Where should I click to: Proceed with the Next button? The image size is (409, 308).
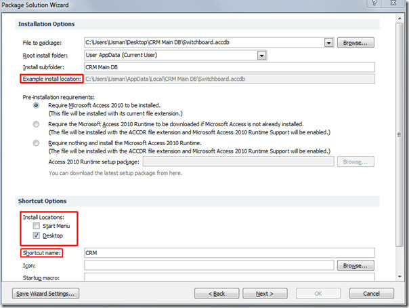(265, 293)
